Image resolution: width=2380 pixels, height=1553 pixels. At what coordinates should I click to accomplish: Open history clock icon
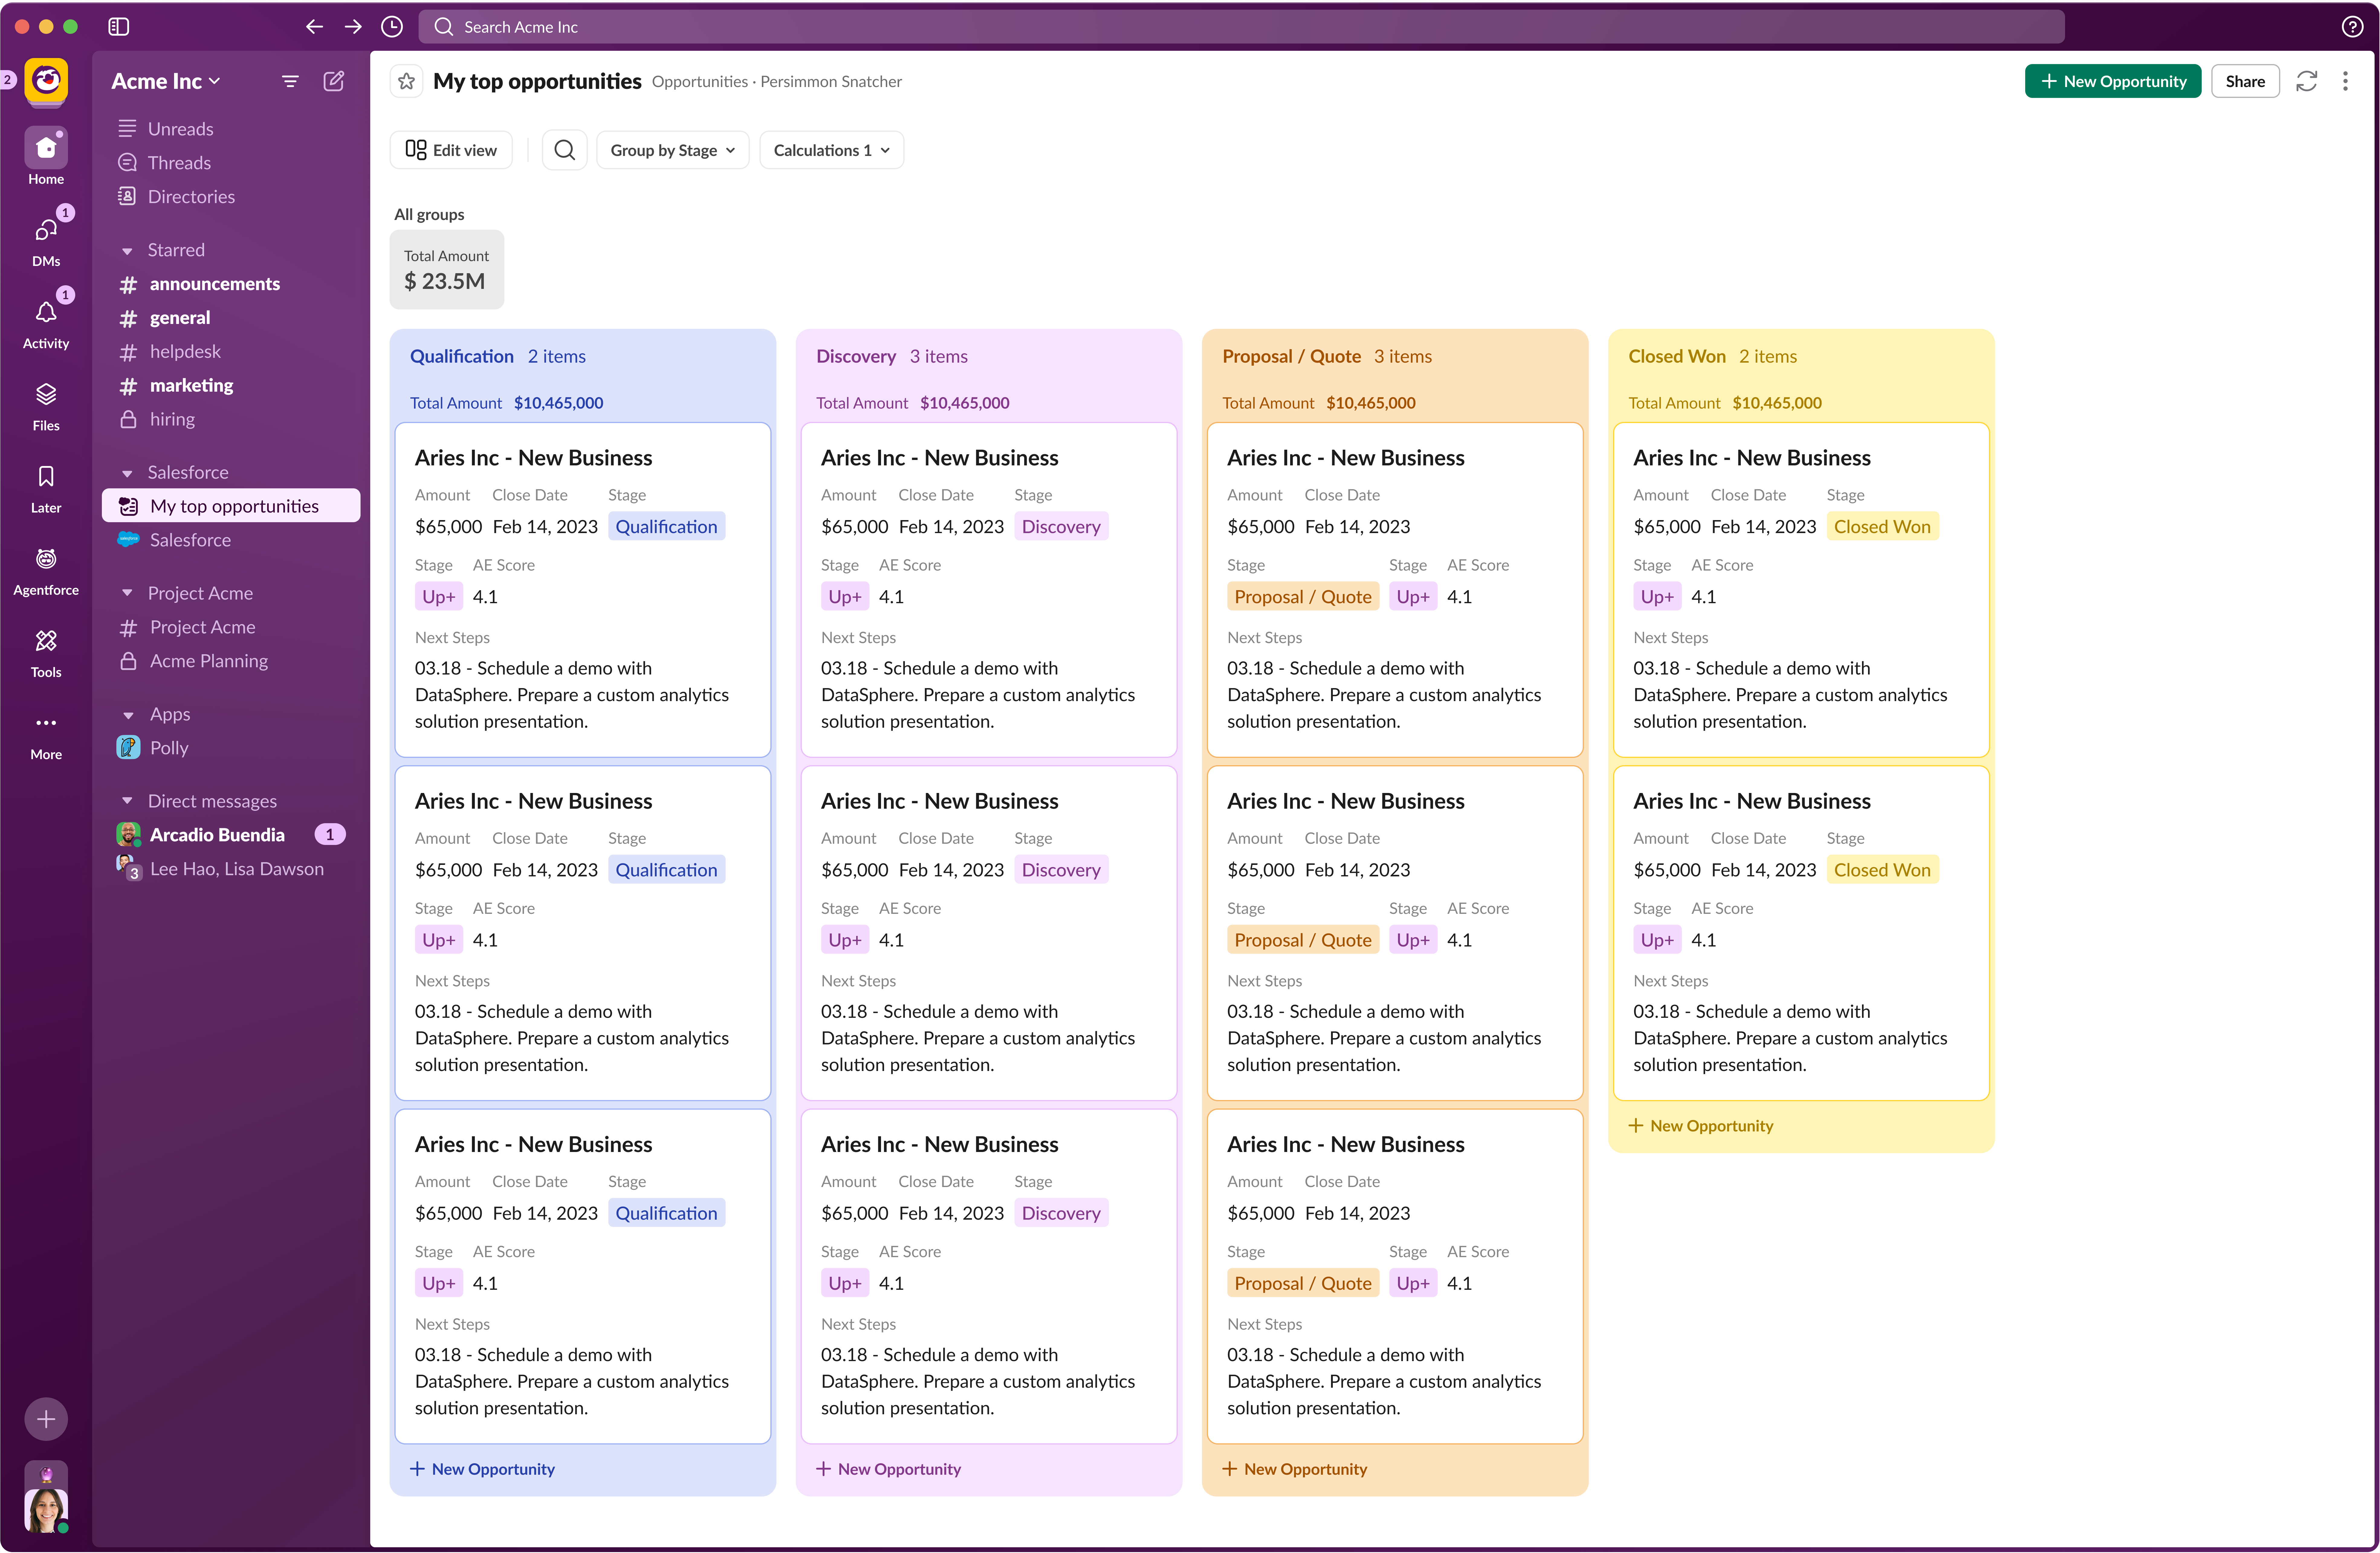pos(392,27)
